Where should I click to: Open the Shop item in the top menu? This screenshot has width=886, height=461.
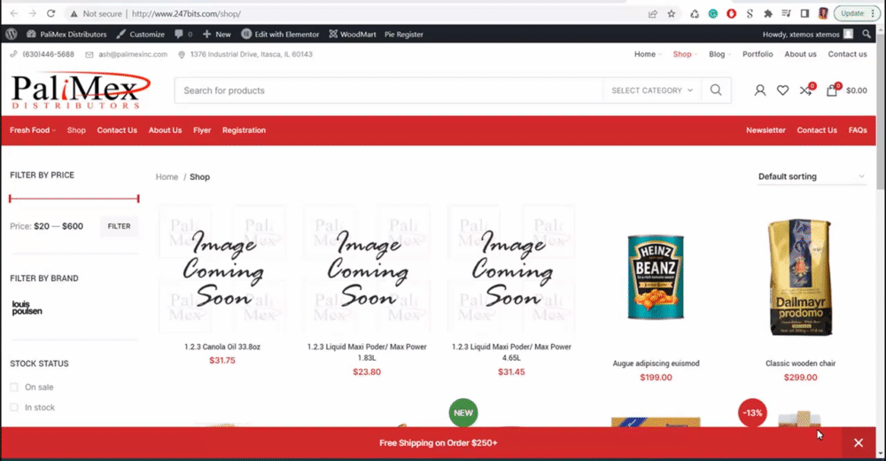coord(684,54)
